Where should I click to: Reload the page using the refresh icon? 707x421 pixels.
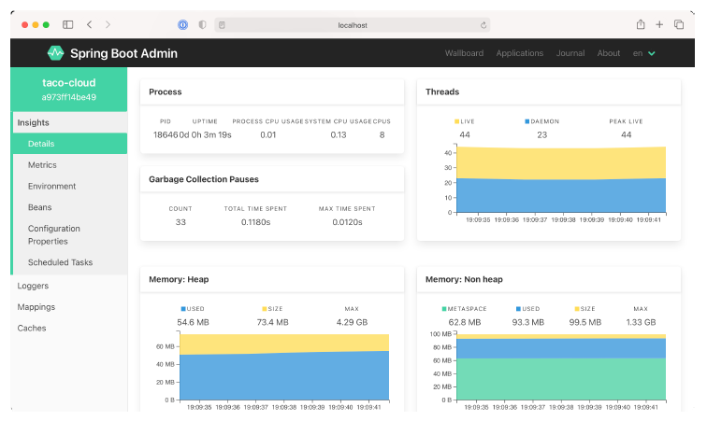coord(483,25)
